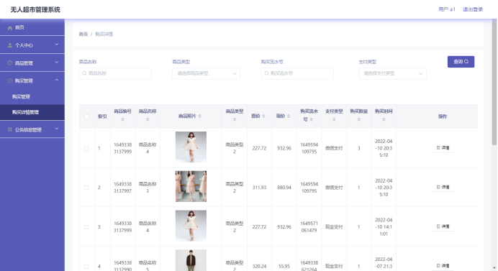Click the 商品名称 search input field
498x271 pixels.
pos(115,73)
